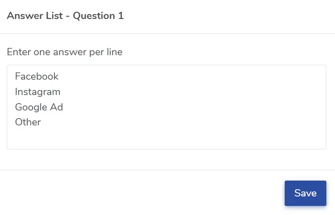Click the word "Ad" after Google
Viewport: 335px width, 215px height.
57,107
